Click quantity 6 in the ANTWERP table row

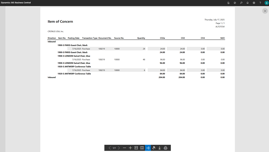145,70
